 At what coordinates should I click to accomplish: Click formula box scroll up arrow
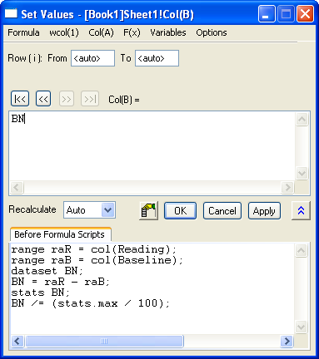[x=302, y=119]
